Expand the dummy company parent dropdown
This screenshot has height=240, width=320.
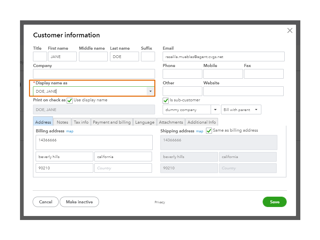[215, 110]
